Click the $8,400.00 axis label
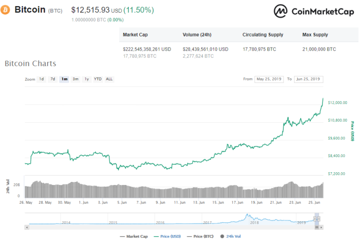This screenshot has width=360, height=240. tap(336, 156)
